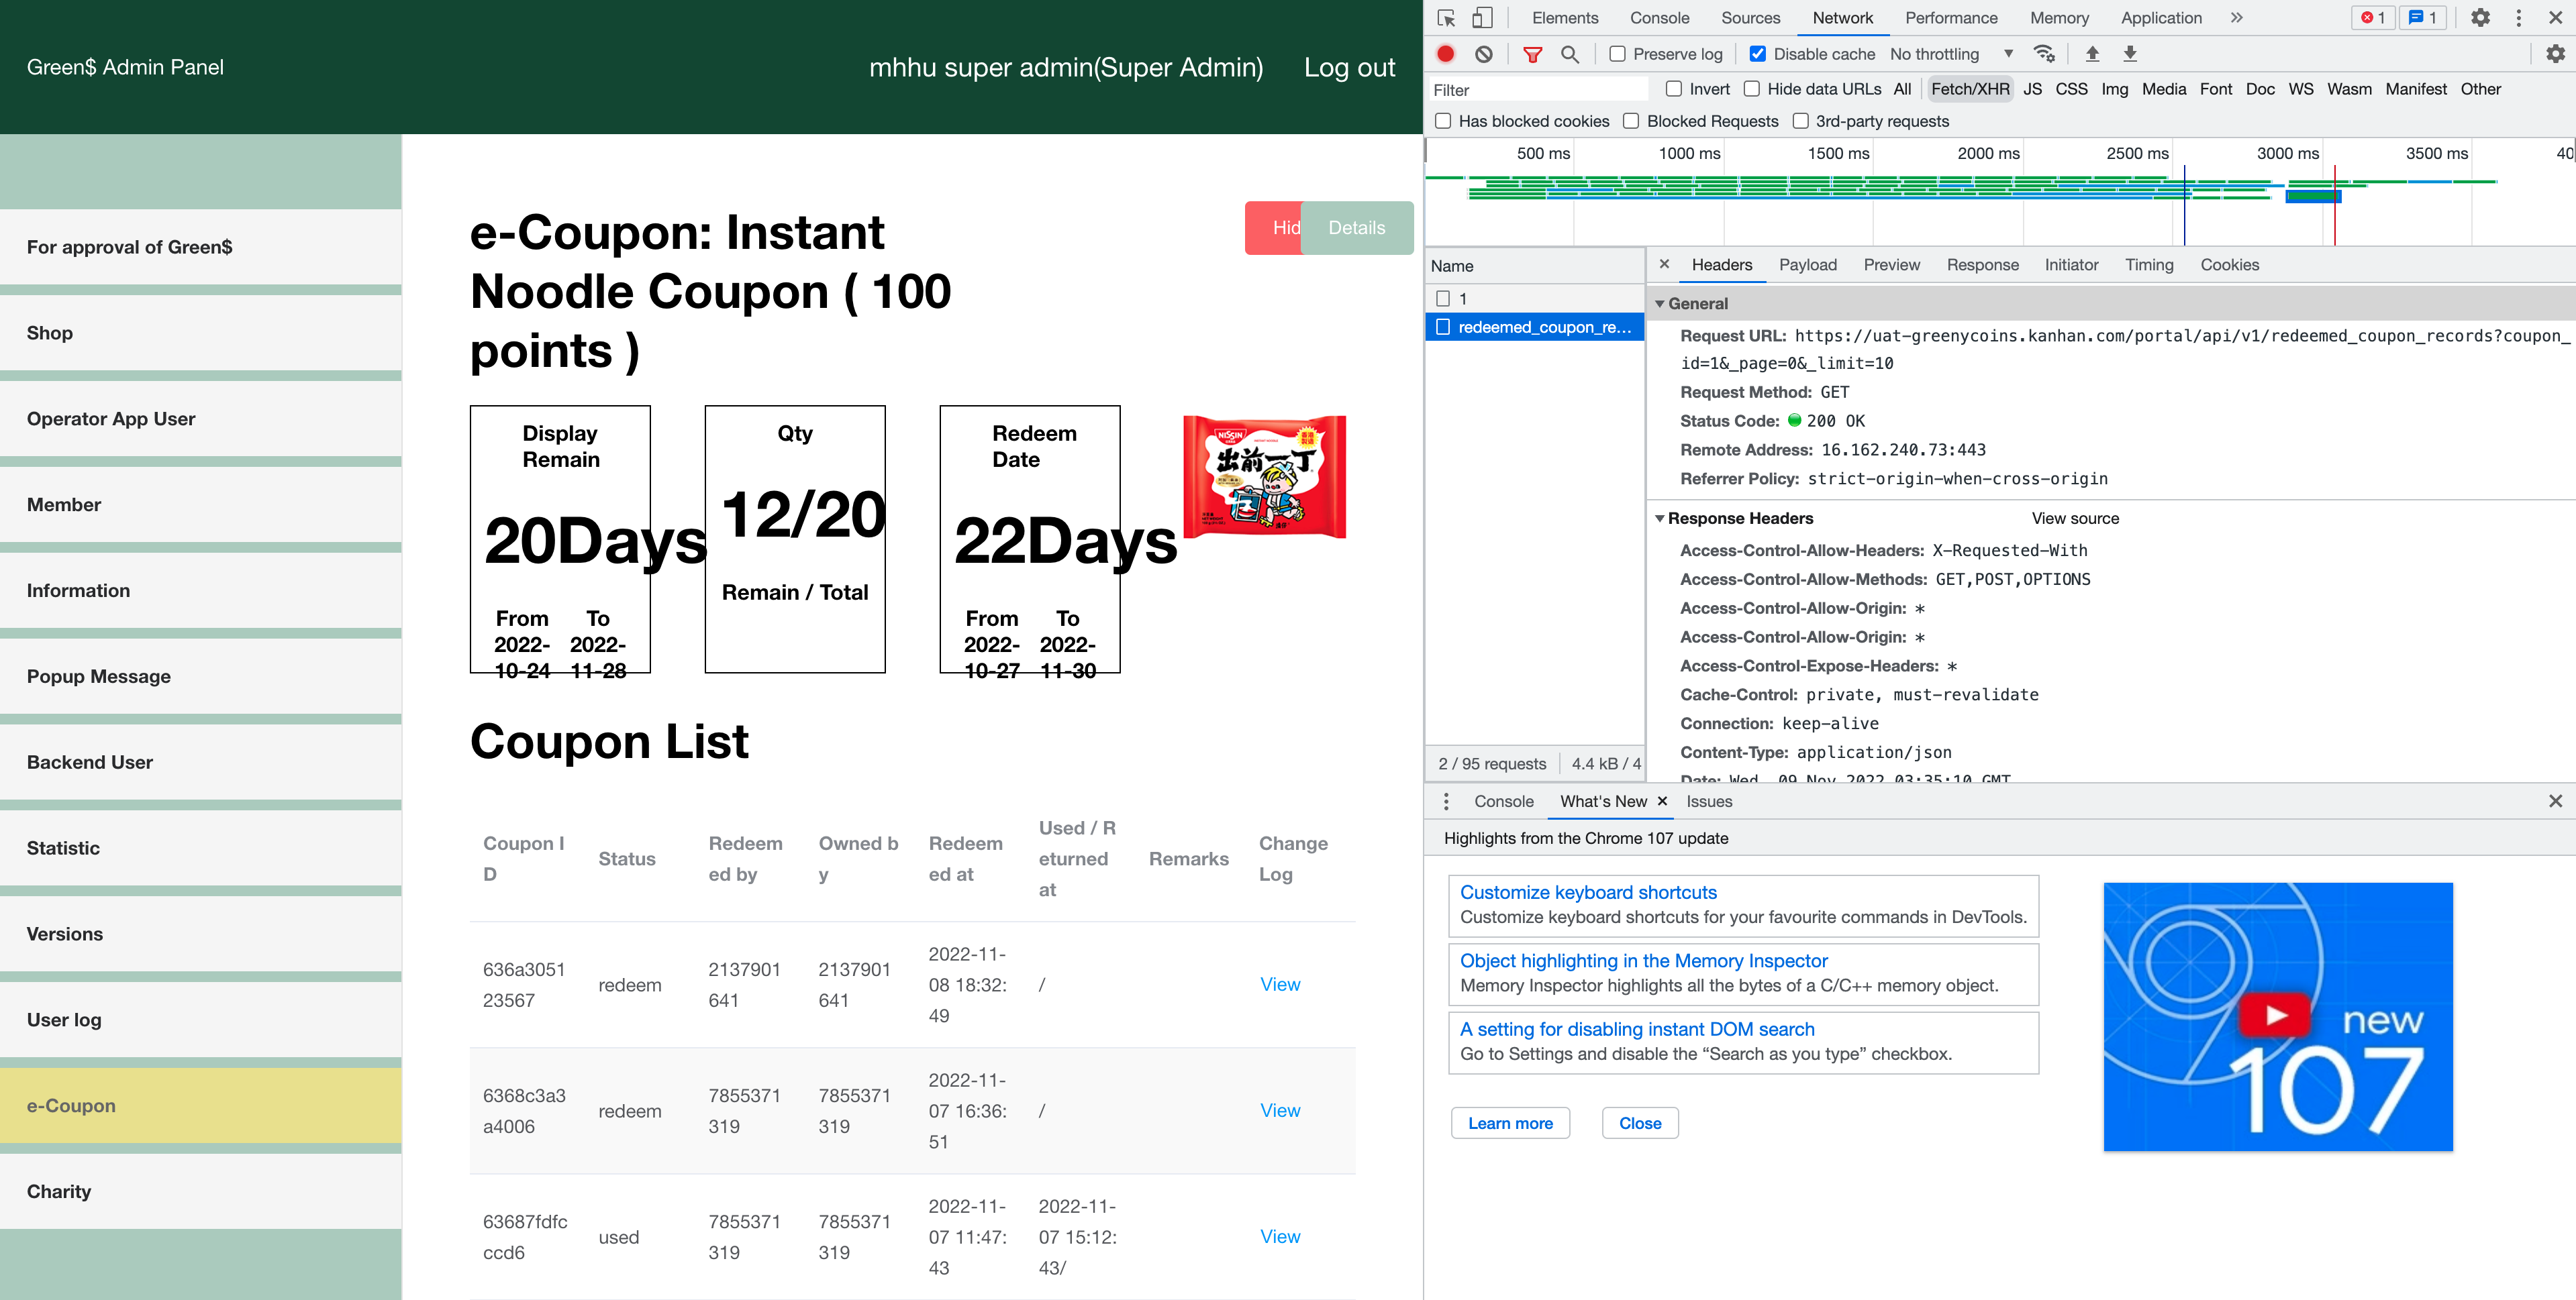
Task: Open DevTools settings gear icon
Action: tap(2480, 18)
